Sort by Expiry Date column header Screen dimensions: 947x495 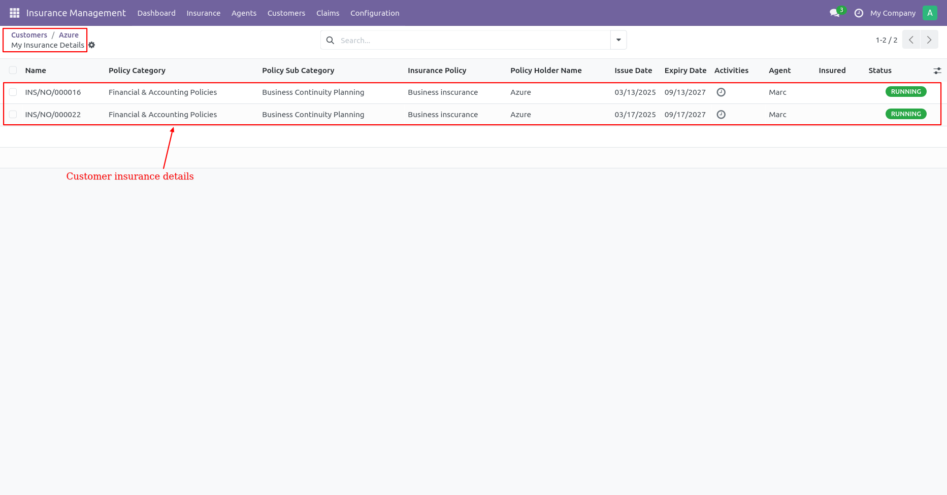[x=685, y=70]
